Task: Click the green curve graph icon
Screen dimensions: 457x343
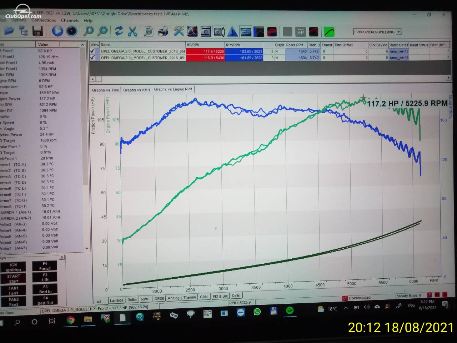Action: 329,32
